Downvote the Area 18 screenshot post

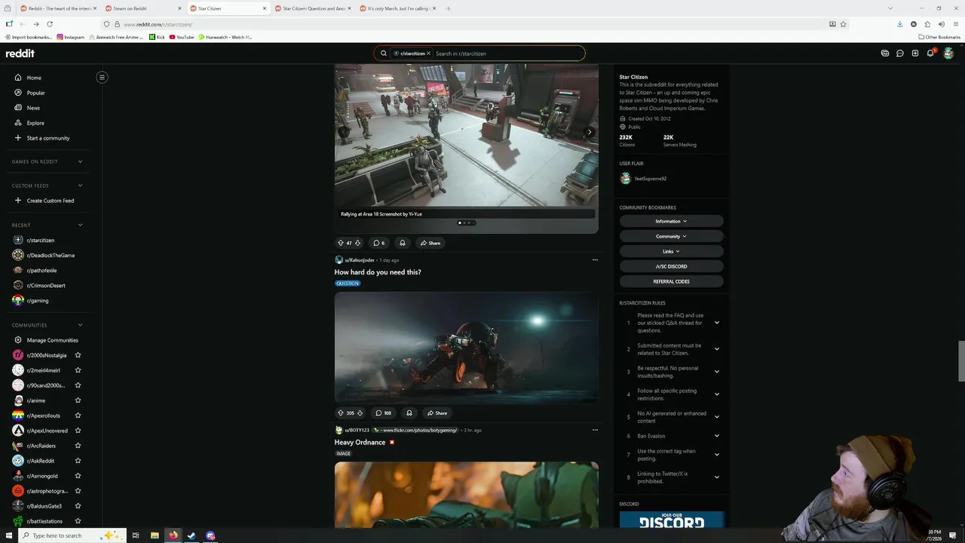357,243
